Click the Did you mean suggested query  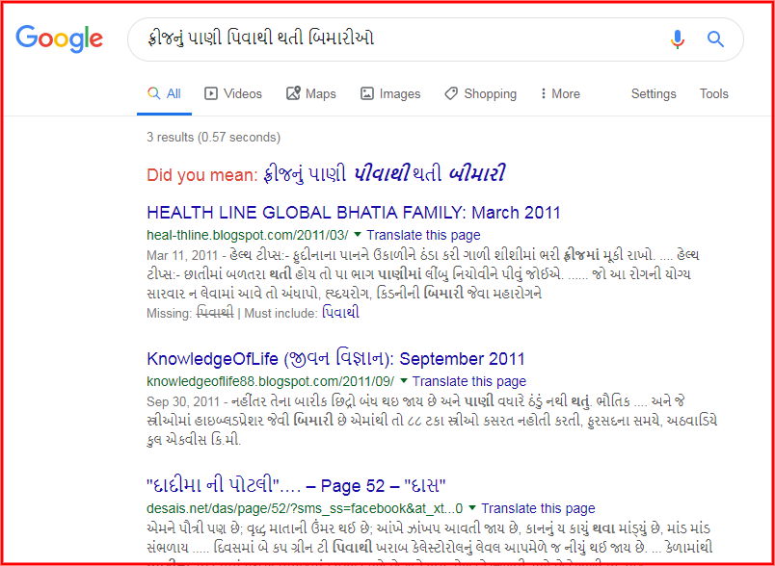pos(385,174)
